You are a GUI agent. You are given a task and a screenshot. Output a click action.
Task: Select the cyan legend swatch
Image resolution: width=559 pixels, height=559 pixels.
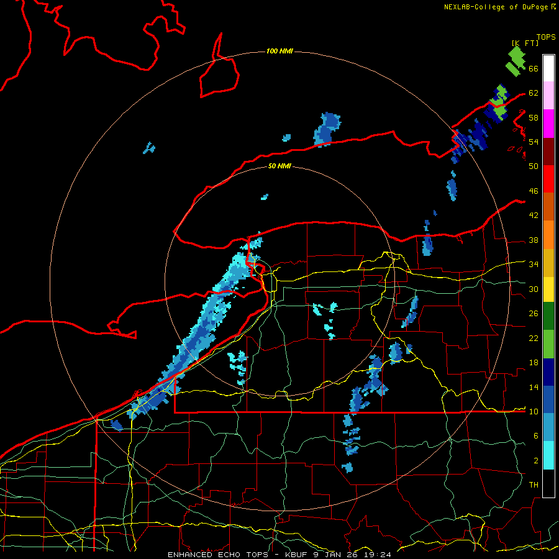548,455
